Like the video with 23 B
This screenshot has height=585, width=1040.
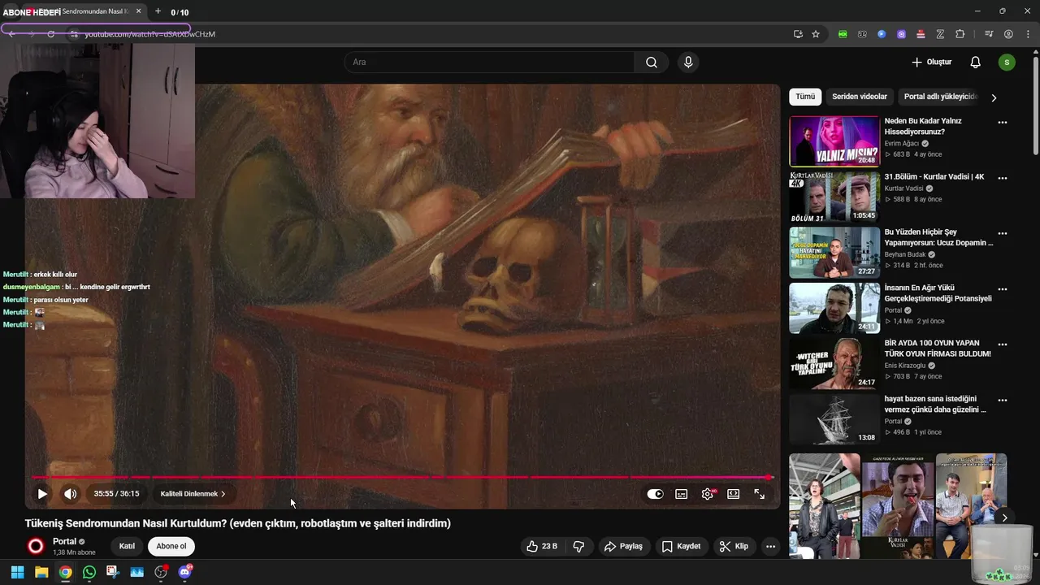click(x=542, y=546)
